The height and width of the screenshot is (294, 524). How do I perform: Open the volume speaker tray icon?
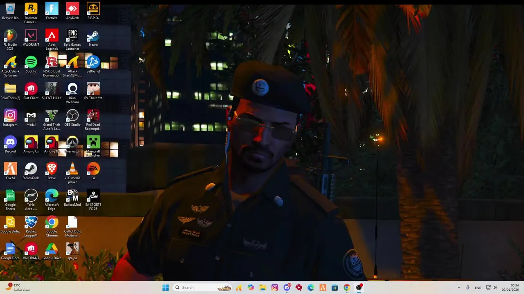(x=495, y=287)
